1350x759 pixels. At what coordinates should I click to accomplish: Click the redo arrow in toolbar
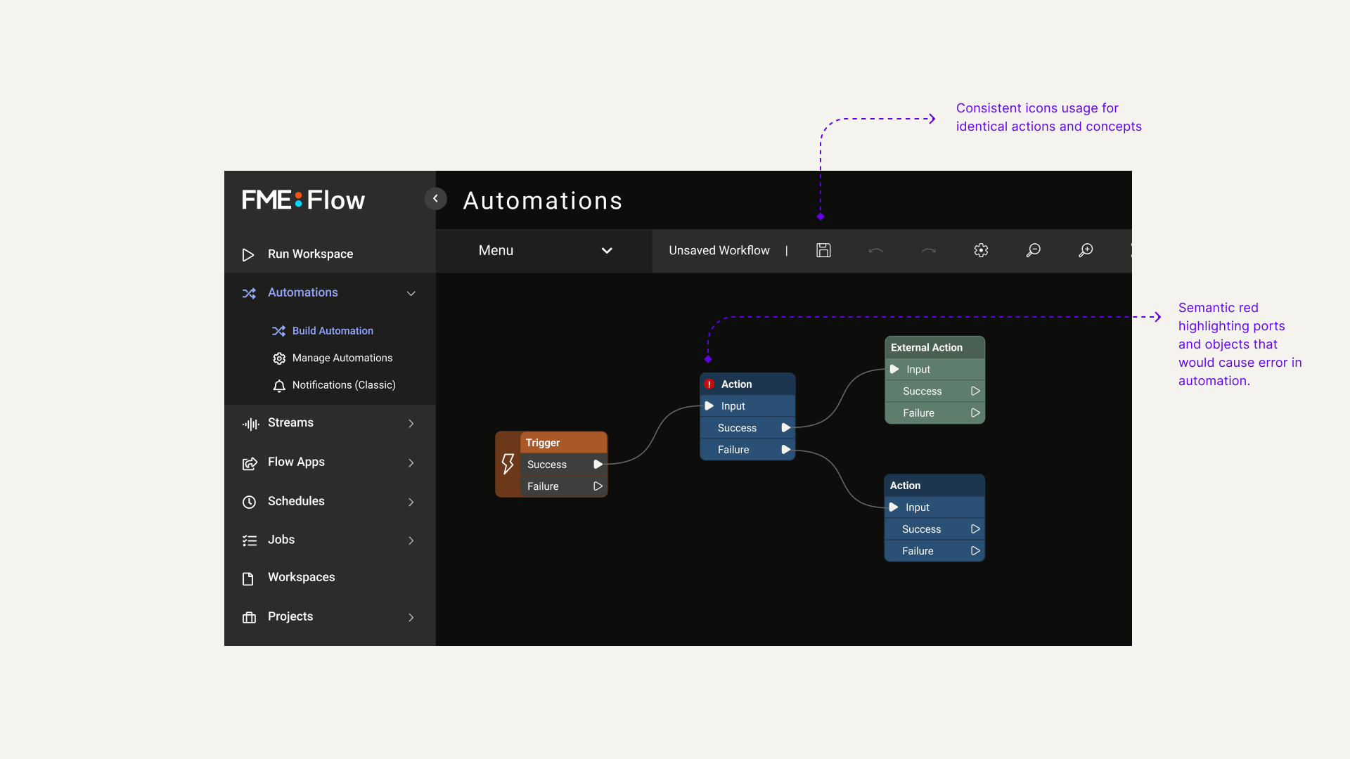(x=928, y=250)
